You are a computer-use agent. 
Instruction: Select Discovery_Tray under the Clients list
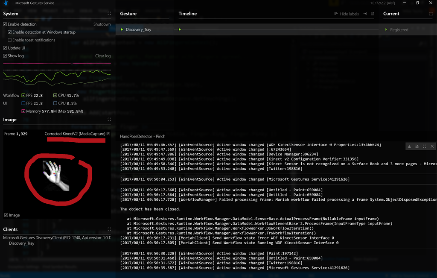coord(21,243)
